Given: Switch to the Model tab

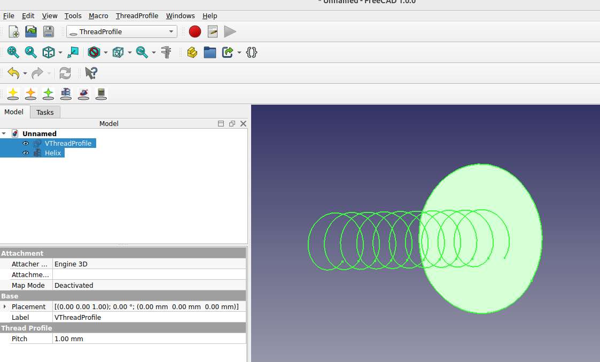Looking at the screenshot, I should [14, 112].
